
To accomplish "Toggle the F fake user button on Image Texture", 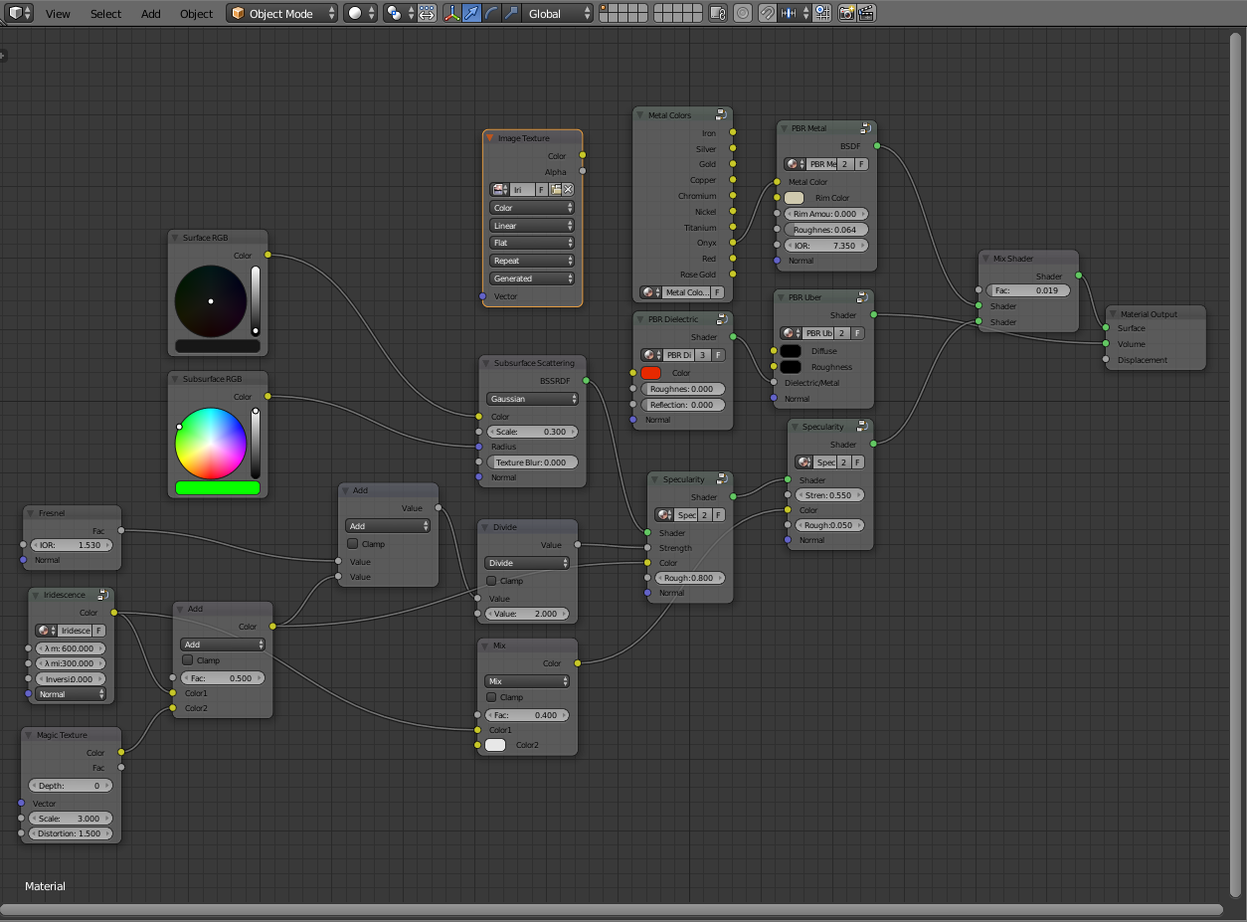I will pos(542,189).
